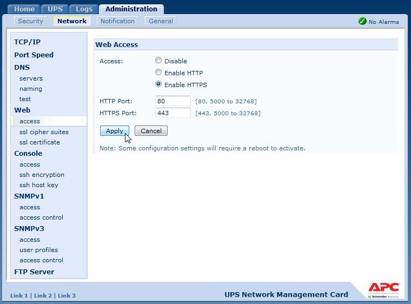This screenshot has width=411, height=304.
Task: Open the General submenu
Action: pyautogui.click(x=161, y=21)
